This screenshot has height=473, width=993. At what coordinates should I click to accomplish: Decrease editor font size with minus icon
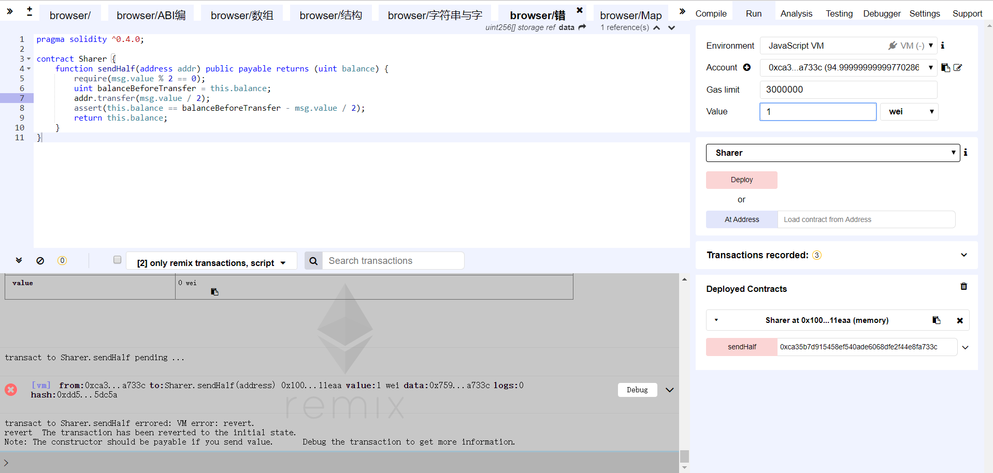pos(30,15)
